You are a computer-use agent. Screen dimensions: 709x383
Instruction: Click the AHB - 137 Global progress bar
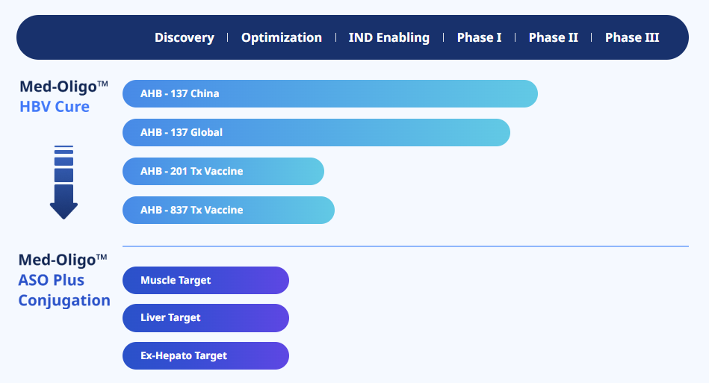pos(317,132)
